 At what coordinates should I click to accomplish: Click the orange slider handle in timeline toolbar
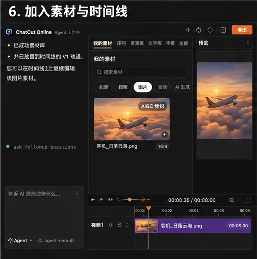[130, 199]
